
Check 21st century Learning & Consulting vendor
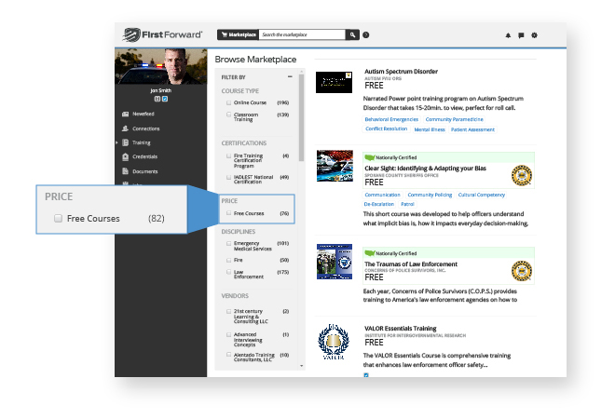pos(228,312)
